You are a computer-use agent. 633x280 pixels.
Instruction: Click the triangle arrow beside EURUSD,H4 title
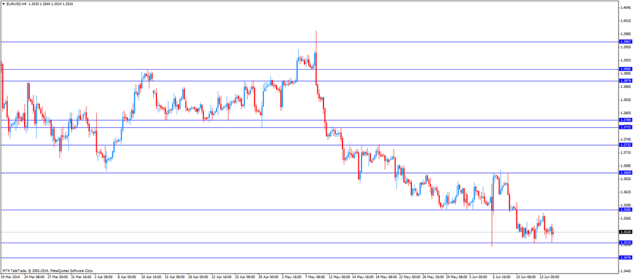point(4,3)
